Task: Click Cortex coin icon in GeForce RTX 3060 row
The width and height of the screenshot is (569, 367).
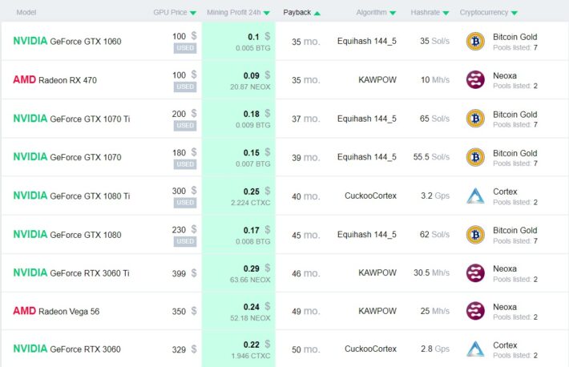Action: (475, 349)
